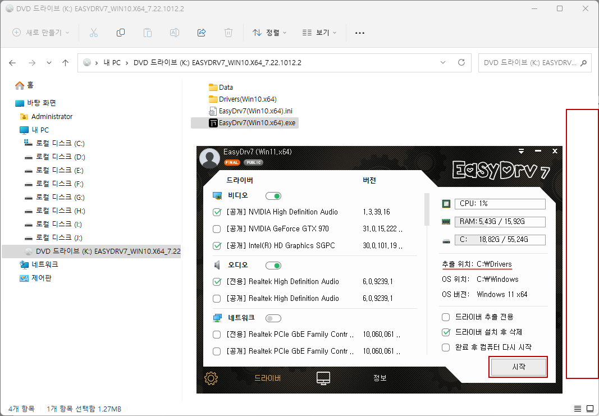
Task: Click the 추출 위치 C:\Drivers path
Action: point(477,264)
